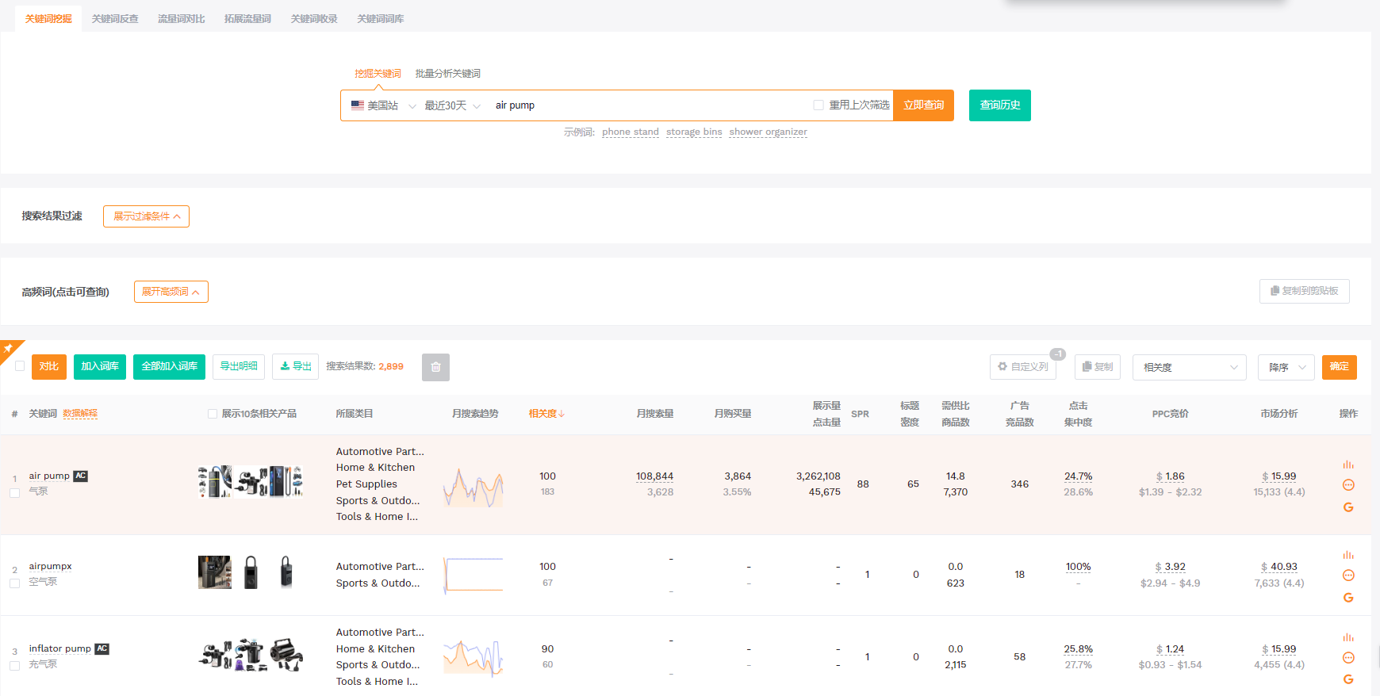Open more options icon for inflator pump
This screenshot has height=696, width=1380.
tap(1348, 658)
